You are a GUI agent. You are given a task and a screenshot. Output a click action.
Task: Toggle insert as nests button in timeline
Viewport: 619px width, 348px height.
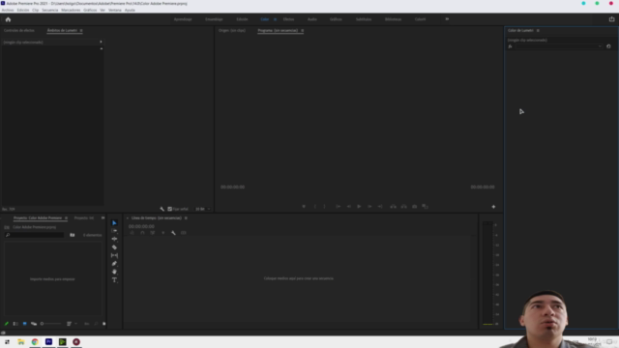click(132, 233)
